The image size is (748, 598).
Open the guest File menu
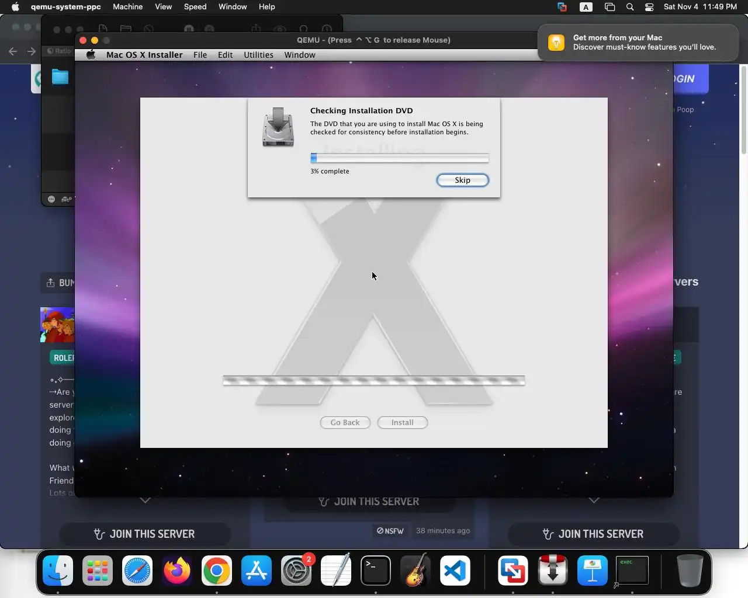tap(200, 55)
